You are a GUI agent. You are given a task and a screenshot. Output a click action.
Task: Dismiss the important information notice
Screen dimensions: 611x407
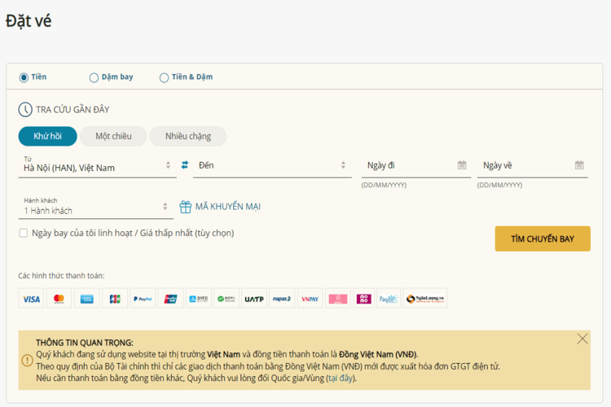(582, 339)
